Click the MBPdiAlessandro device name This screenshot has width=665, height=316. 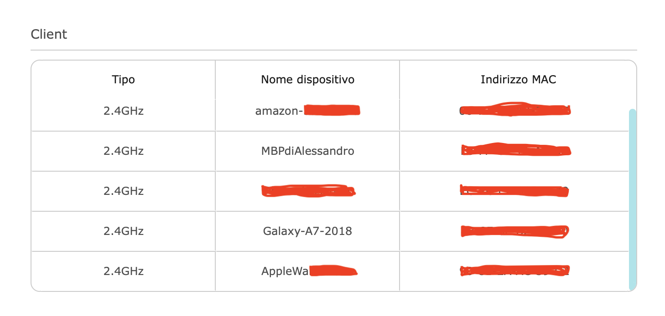[307, 151]
